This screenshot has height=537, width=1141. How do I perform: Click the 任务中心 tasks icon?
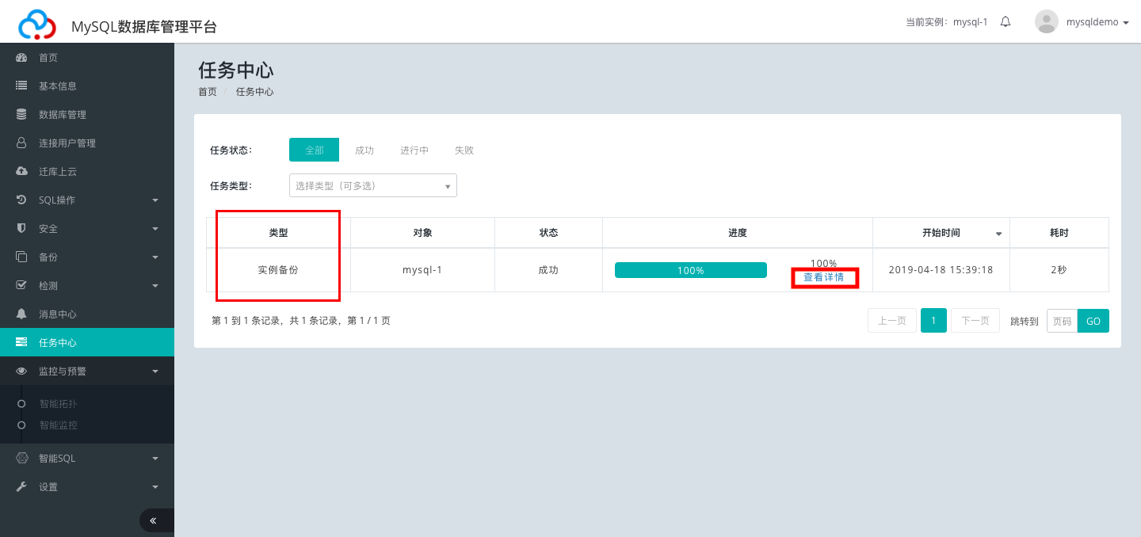point(21,343)
